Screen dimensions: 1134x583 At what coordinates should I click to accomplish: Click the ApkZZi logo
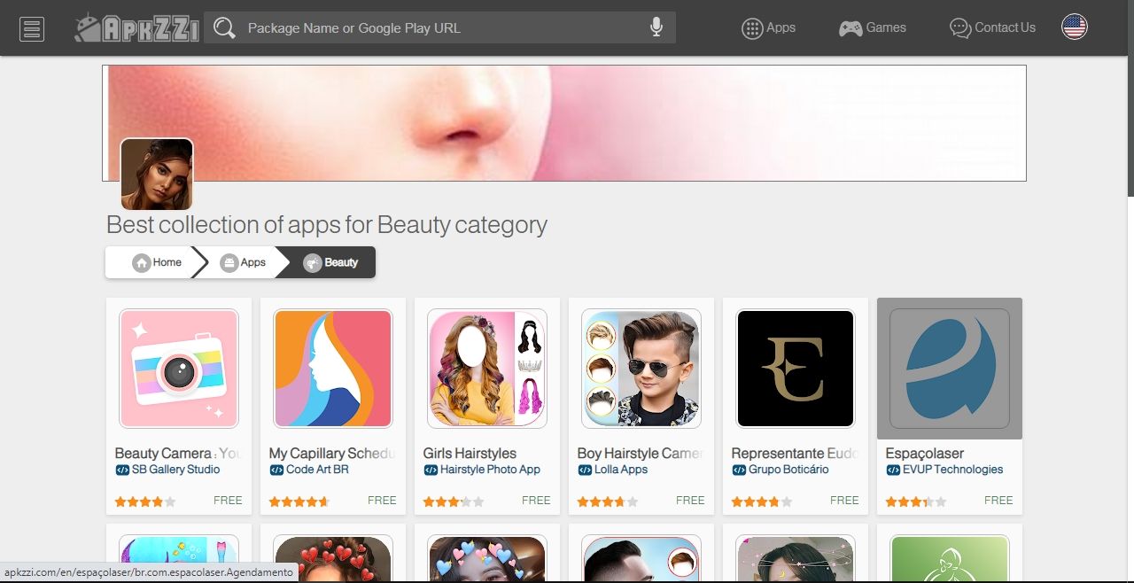coord(136,28)
